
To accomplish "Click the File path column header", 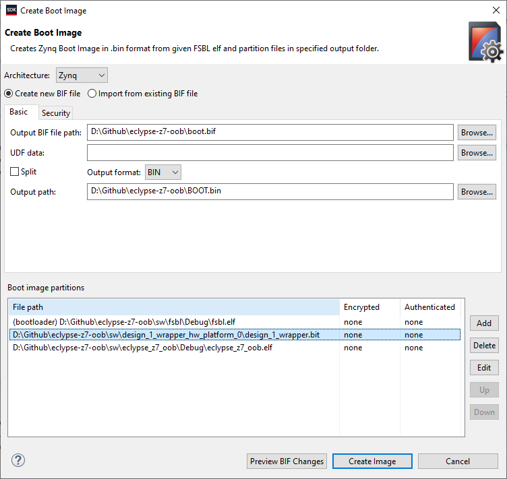I will (x=174, y=307).
